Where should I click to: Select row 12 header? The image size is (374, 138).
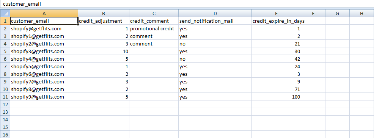pos(5,104)
